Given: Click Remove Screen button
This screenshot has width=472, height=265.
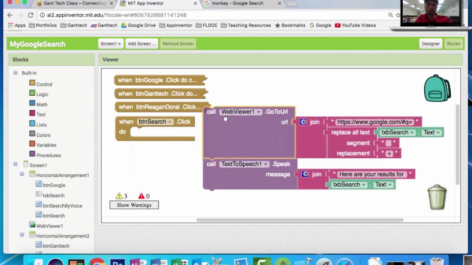Looking at the screenshot, I should (x=178, y=43).
